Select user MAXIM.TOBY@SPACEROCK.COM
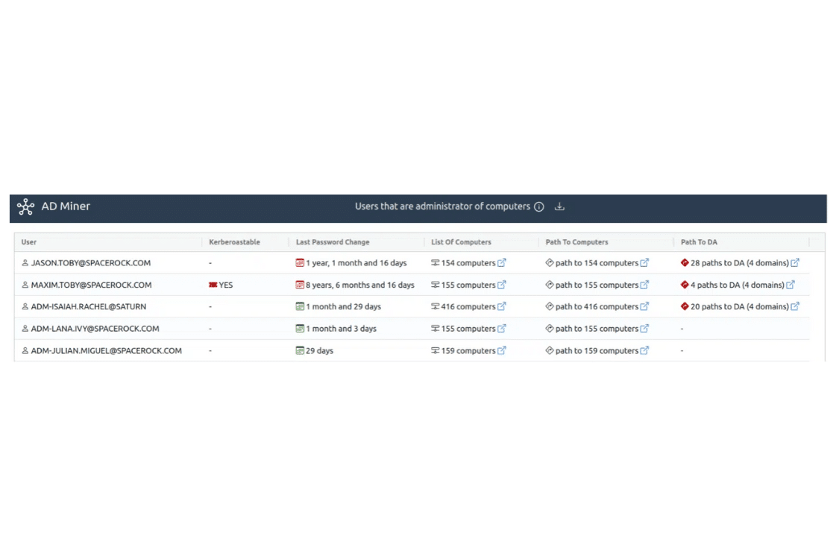The height and width of the screenshot is (559, 839). click(x=91, y=285)
